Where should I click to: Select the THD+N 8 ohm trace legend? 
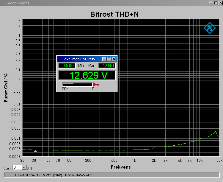[112, 175]
